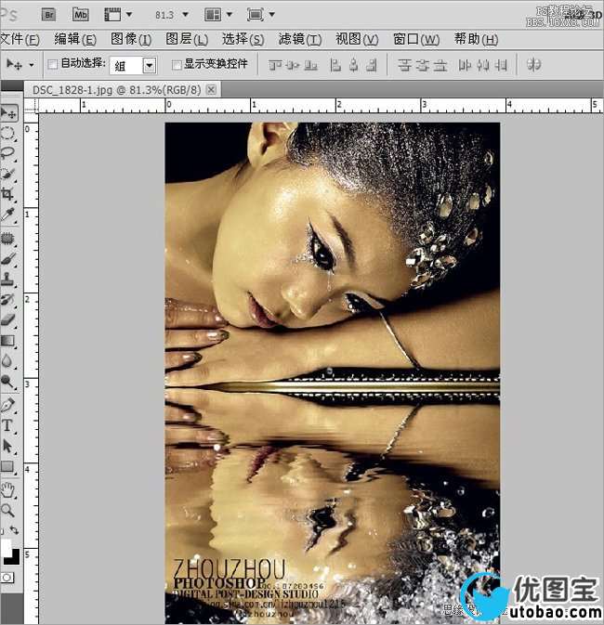Open the 选择(S) menu
This screenshot has height=625, width=604.
coord(243,39)
